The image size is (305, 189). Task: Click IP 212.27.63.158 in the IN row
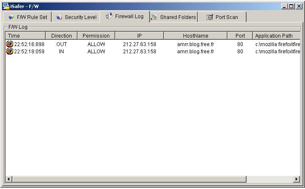click(139, 52)
